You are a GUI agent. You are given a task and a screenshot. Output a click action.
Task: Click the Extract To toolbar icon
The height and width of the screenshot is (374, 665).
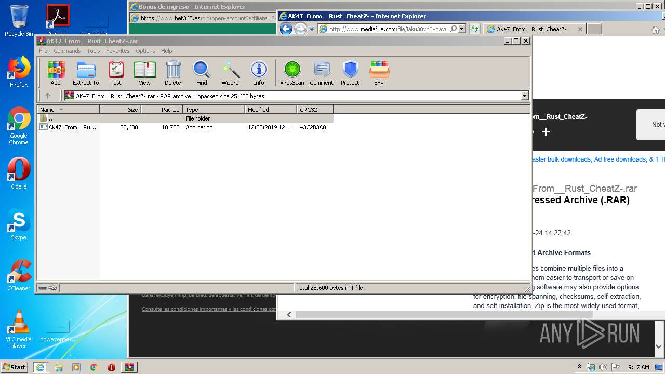(x=86, y=73)
